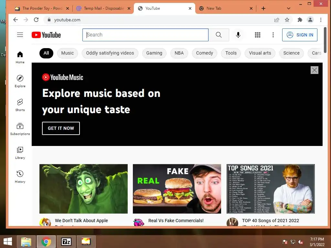Dismiss the YouTube Music banner

tap(314, 70)
